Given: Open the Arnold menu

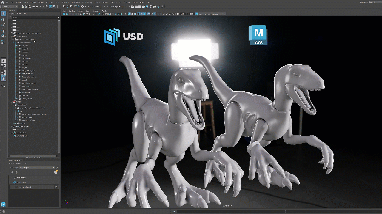Looking at the screenshot, I should click(142, 2).
